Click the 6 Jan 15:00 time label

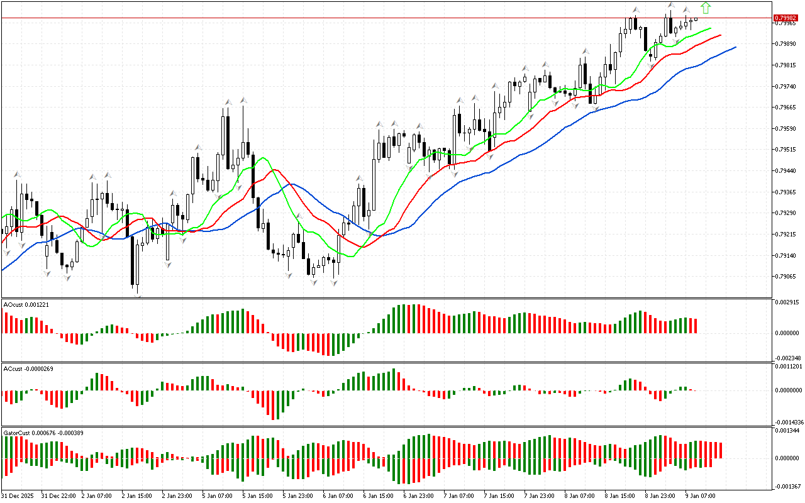379,495
